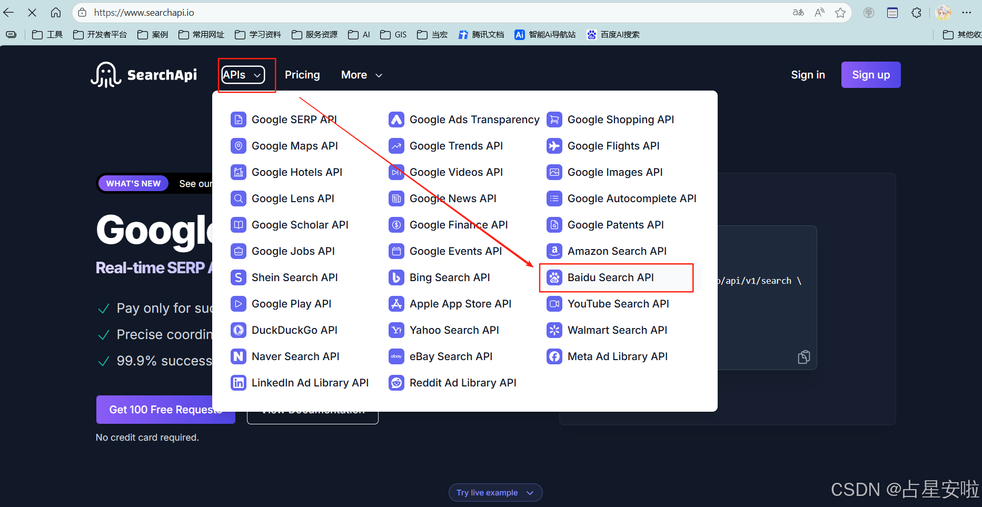
Task: Open Google Autocomplete API menu entry
Action: click(x=621, y=198)
